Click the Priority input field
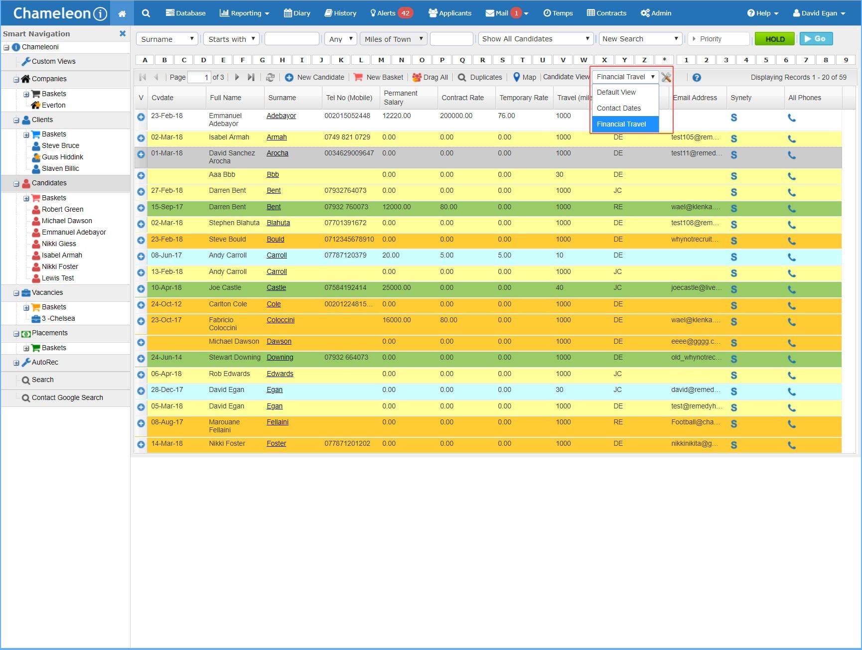The height and width of the screenshot is (650, 862). click(x=718, y=39)
